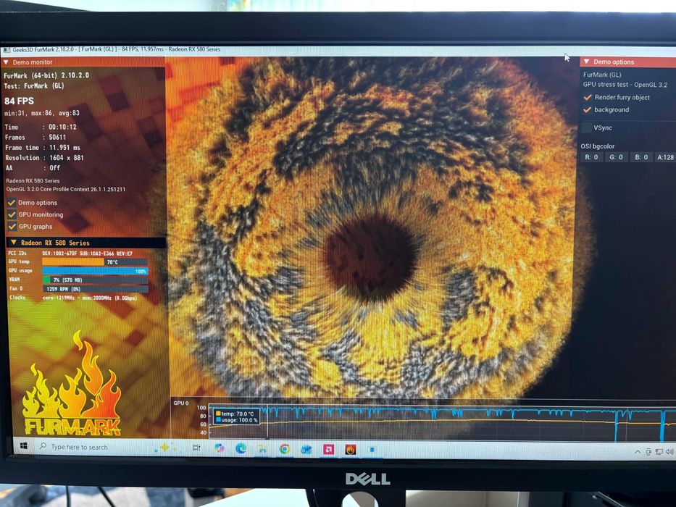Open the Windows Start menu
676x507 pixels.
(x=23, y=445)
